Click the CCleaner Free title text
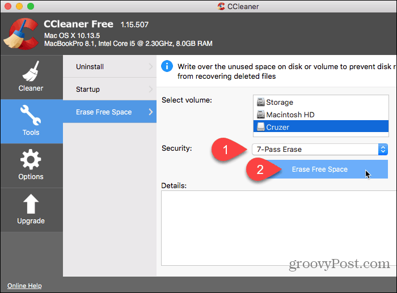The height and width of the screenshot is (293, 397). pos(78,24)
